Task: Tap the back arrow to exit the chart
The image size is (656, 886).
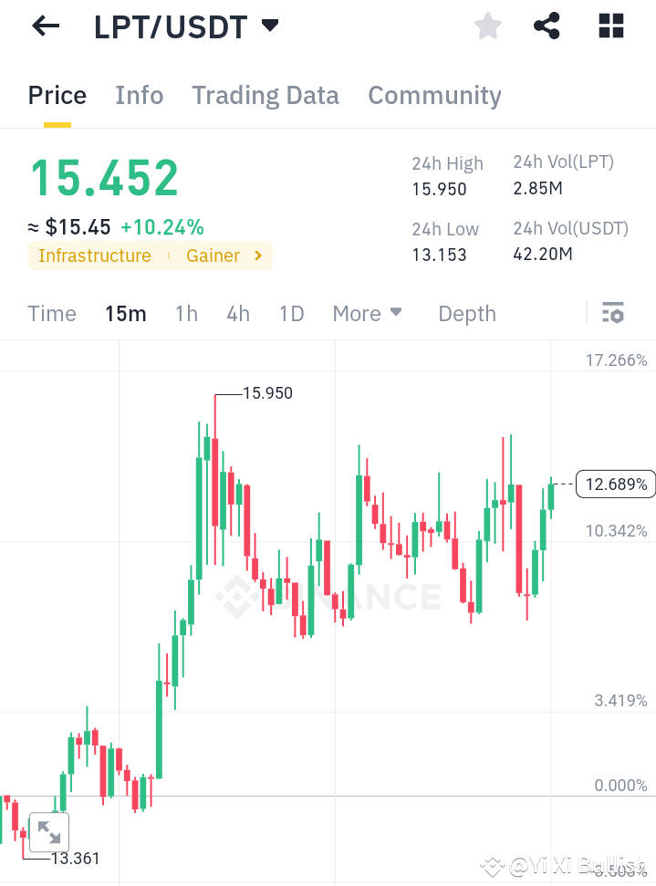Action: pos(45,26)
